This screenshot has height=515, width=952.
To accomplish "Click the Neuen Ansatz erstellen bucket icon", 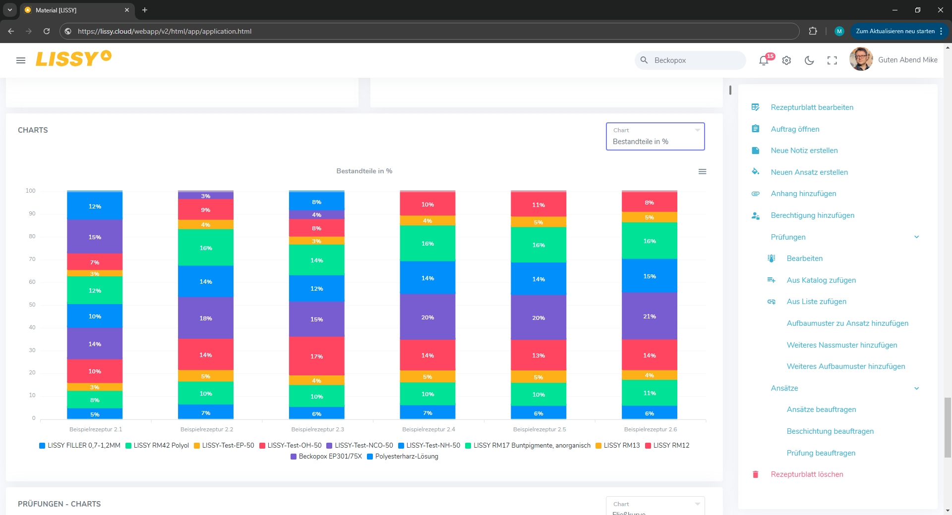I will coord(756,172).
